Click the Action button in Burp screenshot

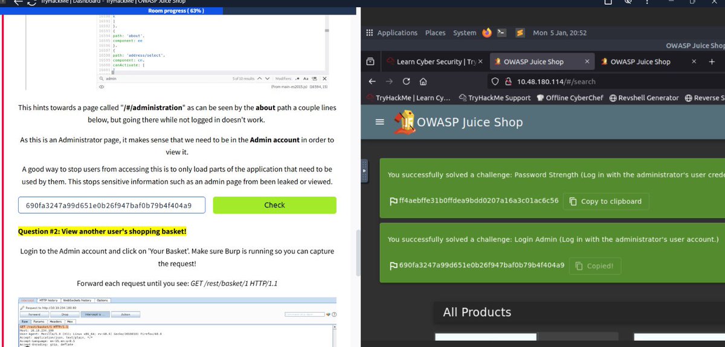pyautogui.click(x=126, y=314)
